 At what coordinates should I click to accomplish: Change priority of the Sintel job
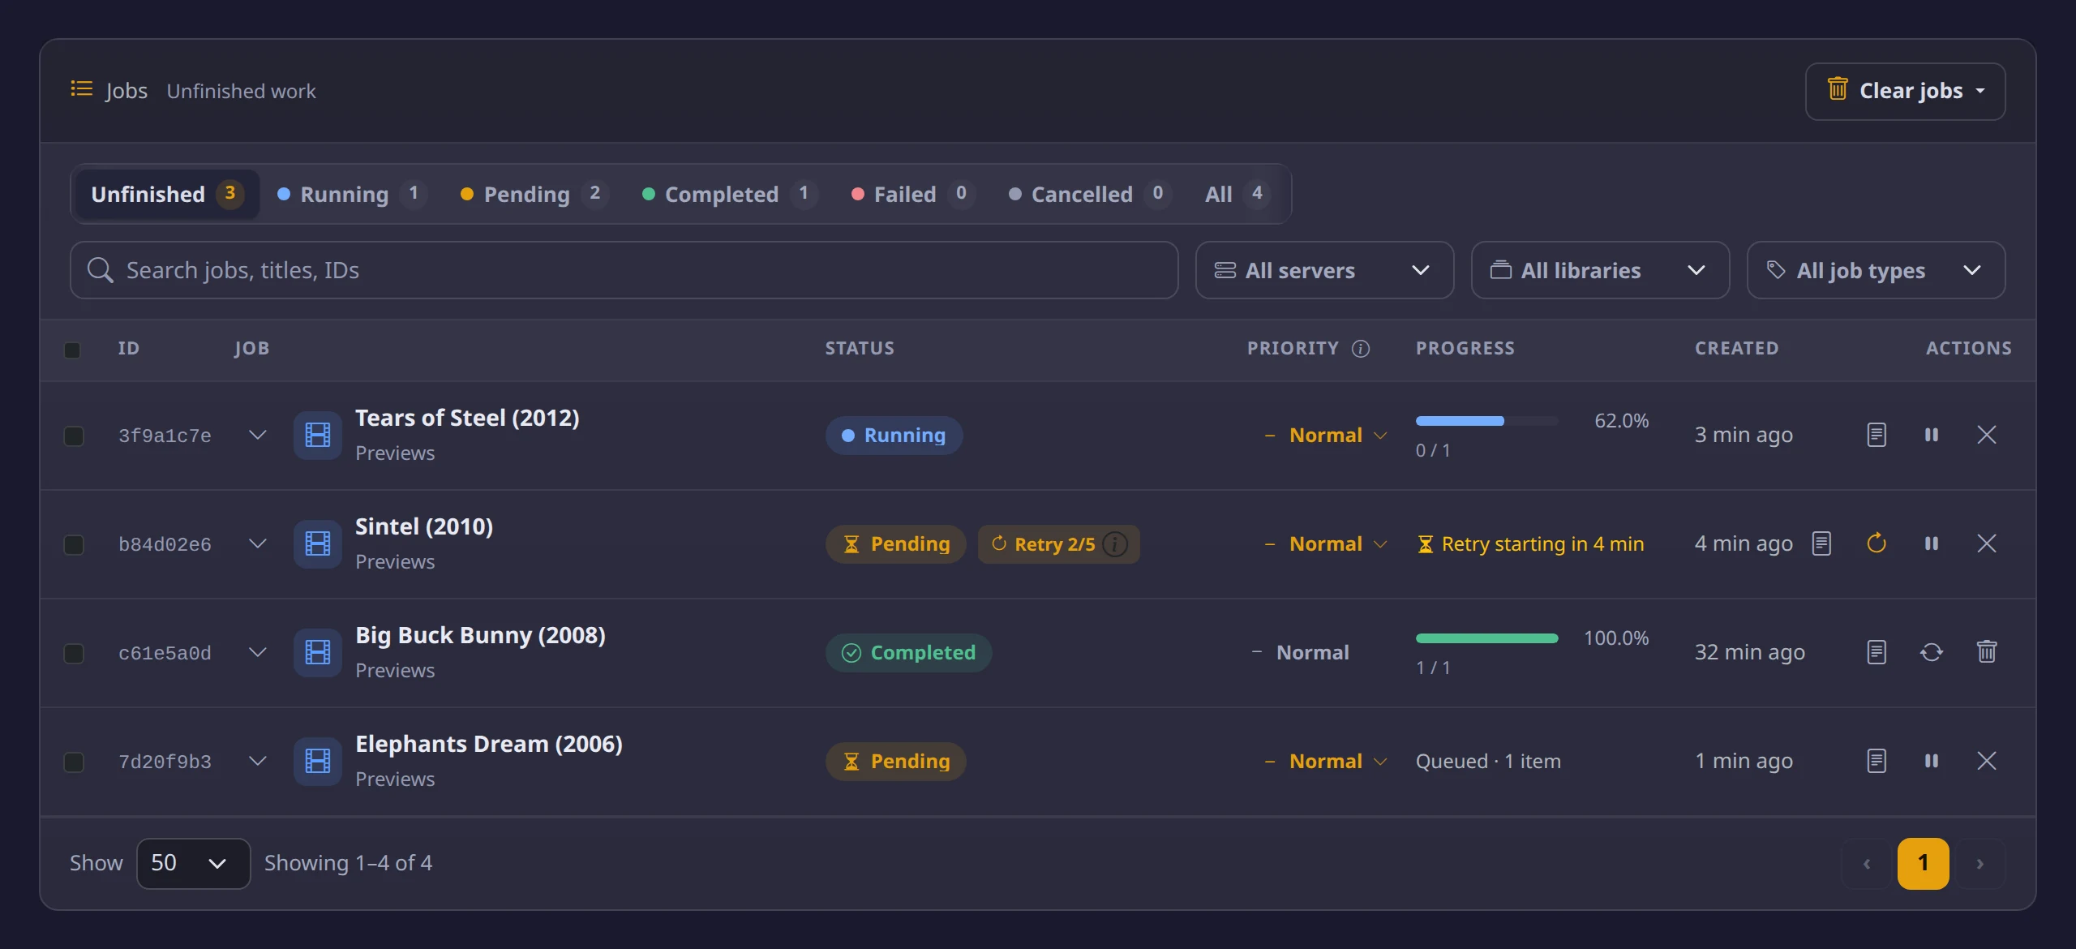click(1327, 543)
